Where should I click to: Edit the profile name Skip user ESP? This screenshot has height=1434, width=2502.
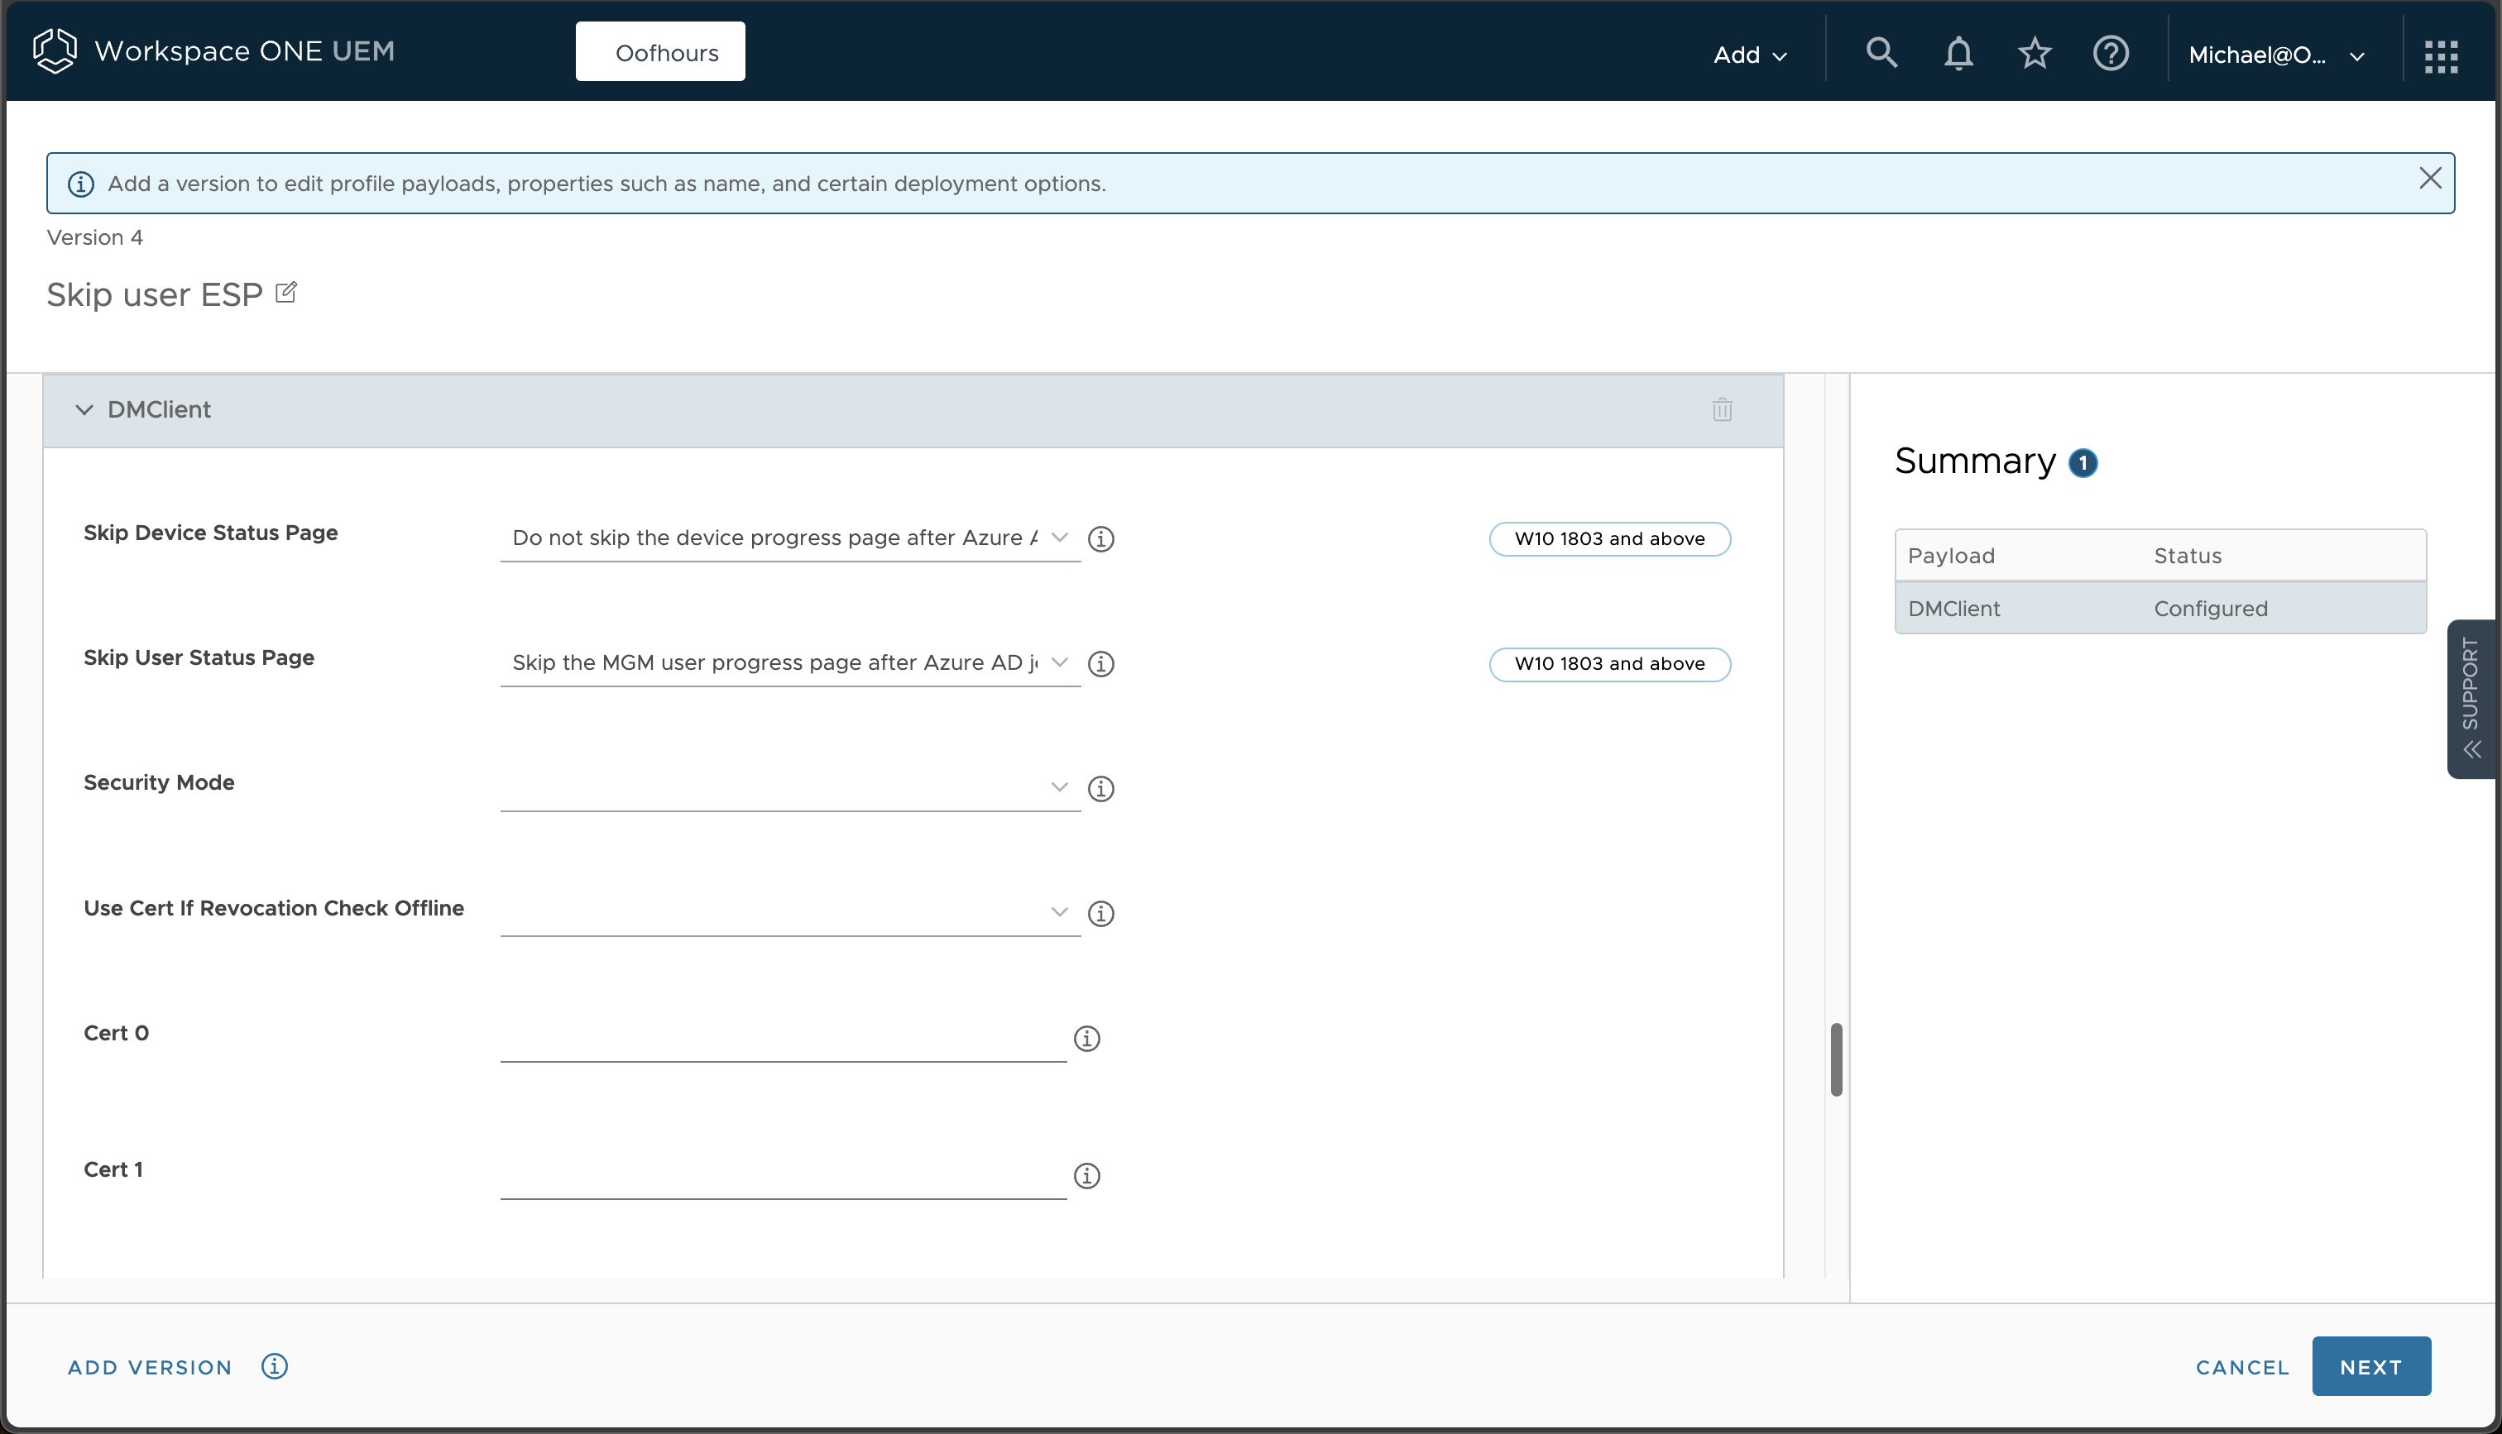coord(286,292)
